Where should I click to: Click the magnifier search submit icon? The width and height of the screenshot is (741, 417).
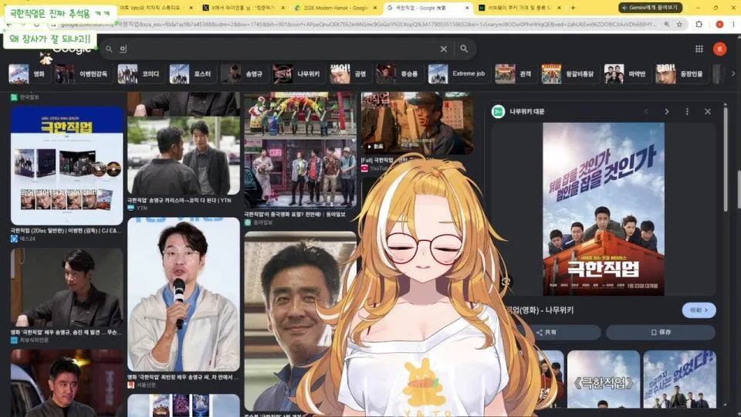click(464, 49)
